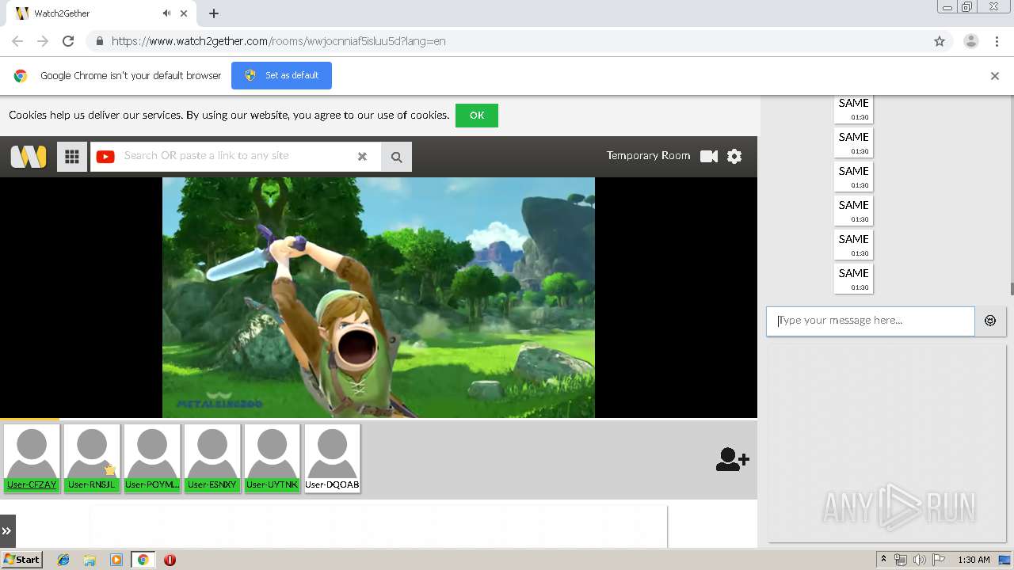The width and height of the screenshot is (1014, 570).
Task: Select user avatar User-RNSJL
Action: [92, 459]
